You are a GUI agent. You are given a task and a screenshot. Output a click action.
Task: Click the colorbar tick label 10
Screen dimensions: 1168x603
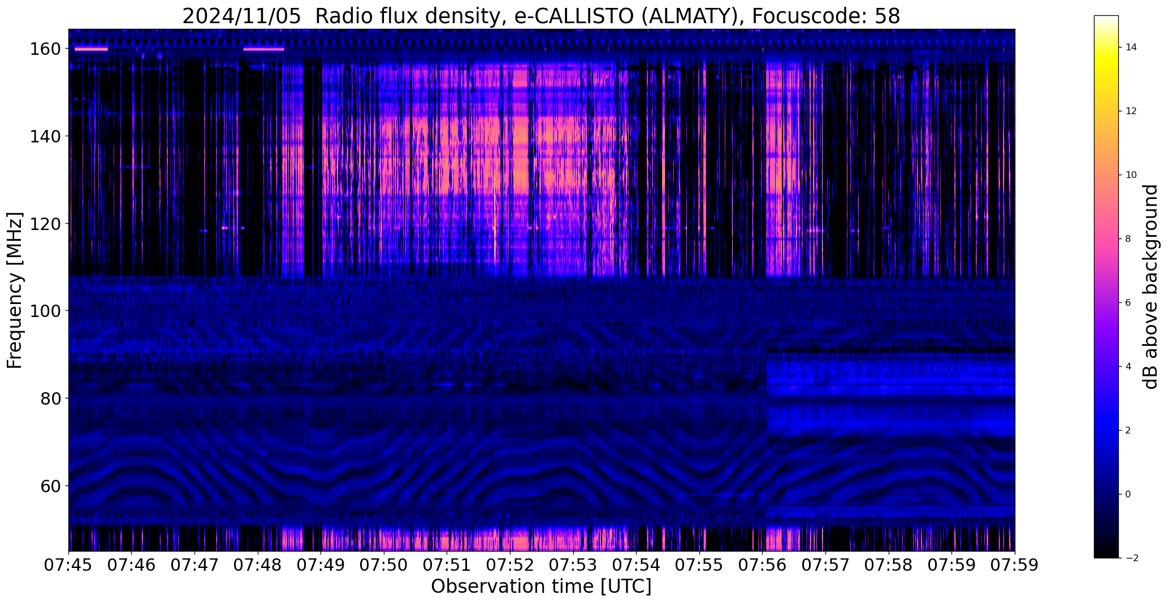[1131, 175]
